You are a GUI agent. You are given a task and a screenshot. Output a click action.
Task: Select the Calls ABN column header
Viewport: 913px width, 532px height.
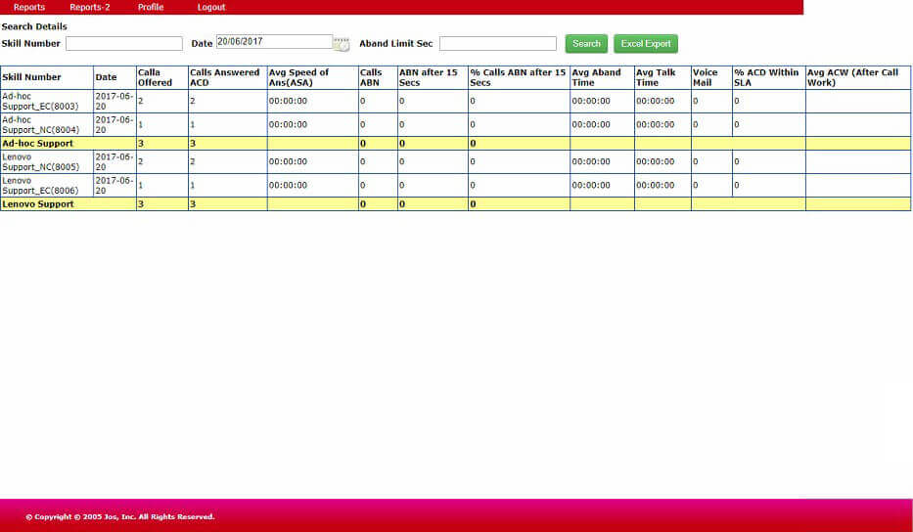tap(378, 77)
